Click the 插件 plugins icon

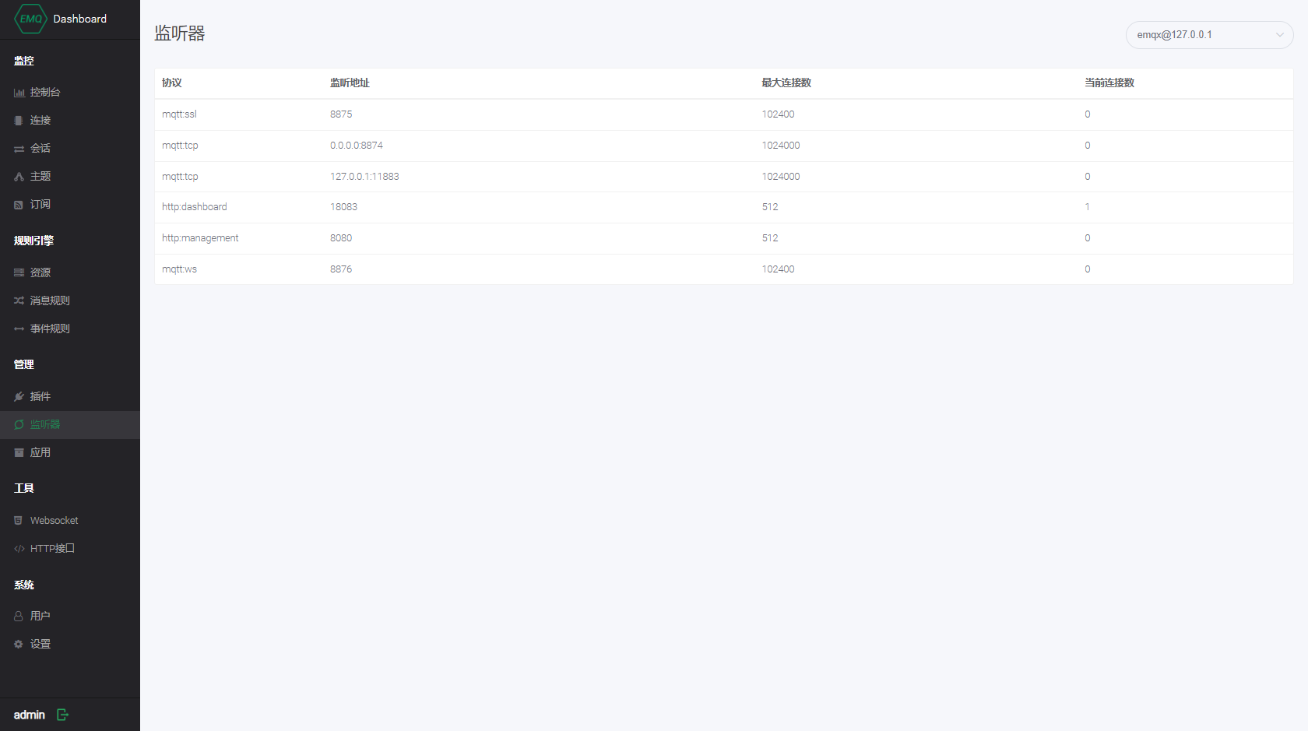40,396
